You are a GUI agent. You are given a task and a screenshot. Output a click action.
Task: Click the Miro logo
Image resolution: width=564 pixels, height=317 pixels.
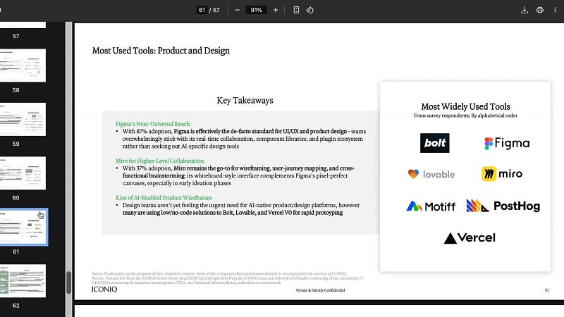[502, 174]
